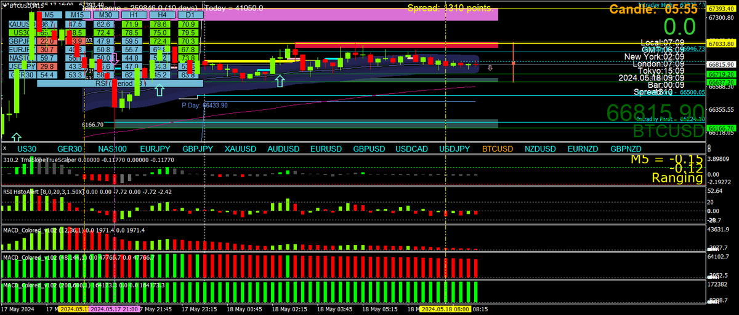Select GER30 M5 RSI cell 54.4
The image size is (739, 315).
[49, 75]
